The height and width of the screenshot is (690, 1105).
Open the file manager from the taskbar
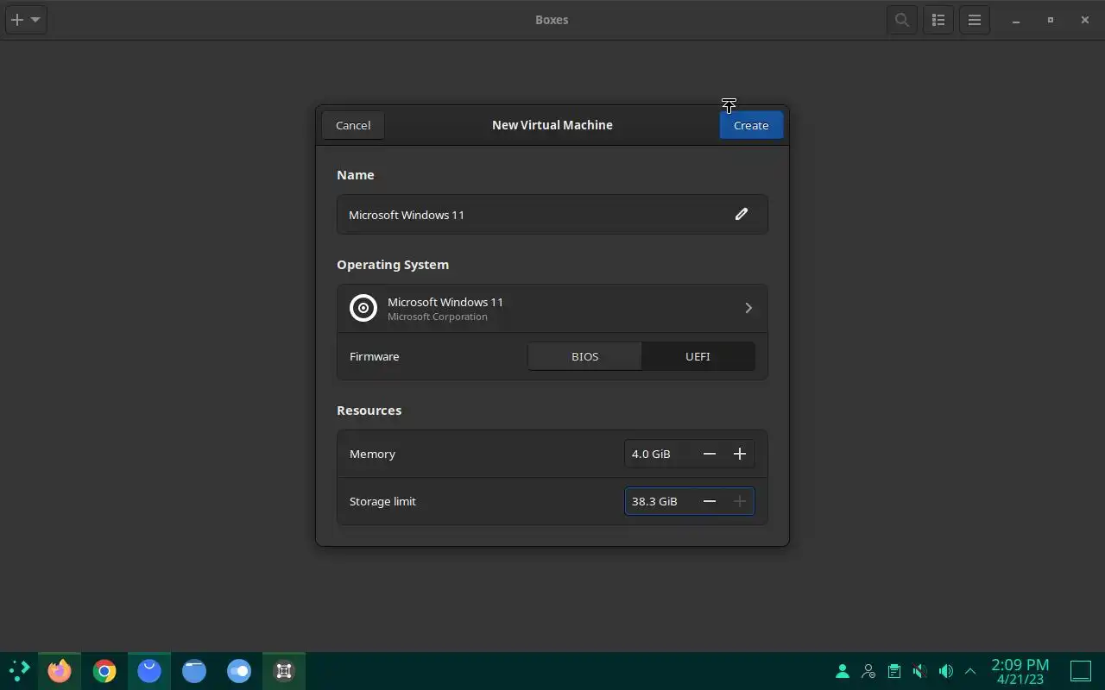coord(194,670)
